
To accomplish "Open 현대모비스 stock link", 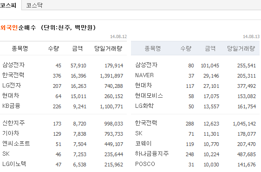I will (x=149, y=95).
